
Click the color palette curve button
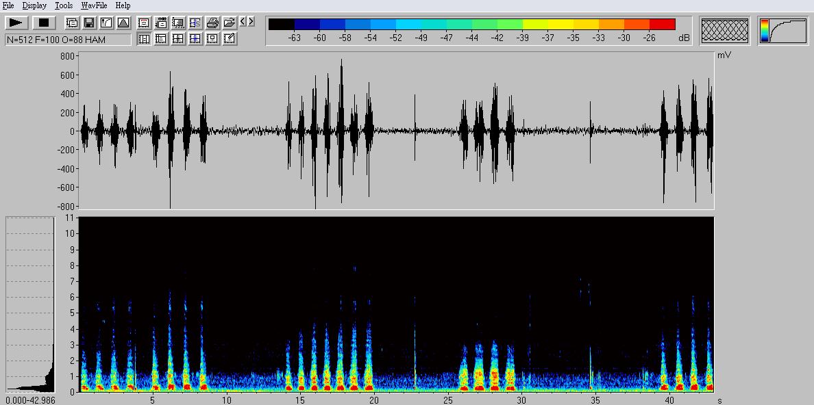coord(783,31)
